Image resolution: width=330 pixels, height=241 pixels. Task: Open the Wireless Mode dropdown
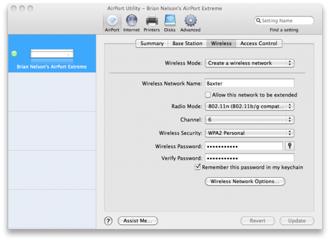249,63
